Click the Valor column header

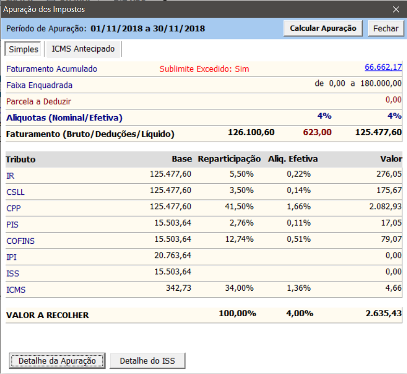390,159
